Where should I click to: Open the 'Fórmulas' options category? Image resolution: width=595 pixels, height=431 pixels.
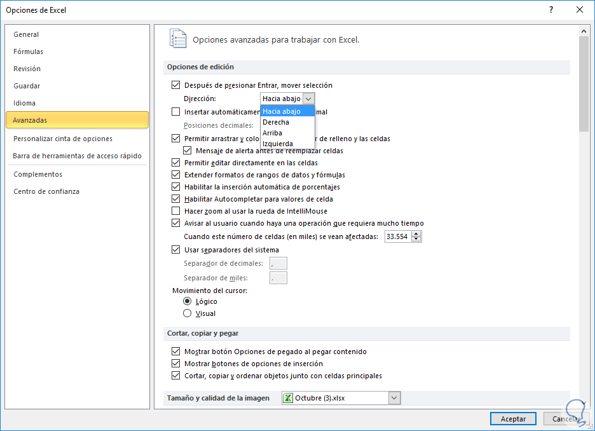[x=29, y=51]
